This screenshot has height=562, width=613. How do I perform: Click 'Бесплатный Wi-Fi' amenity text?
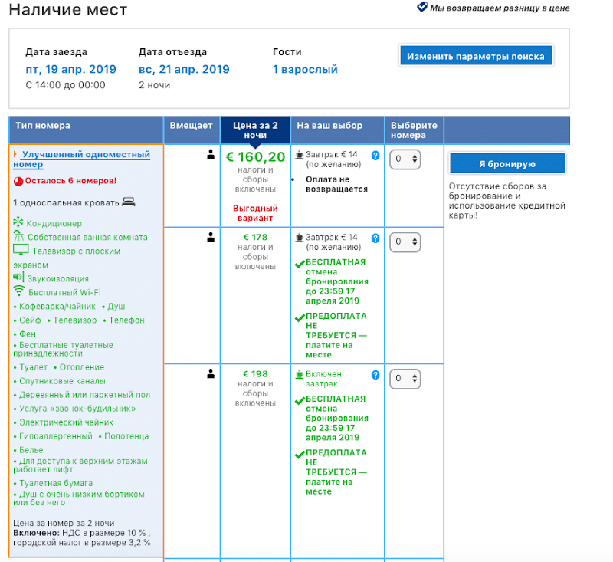[64, 293]
